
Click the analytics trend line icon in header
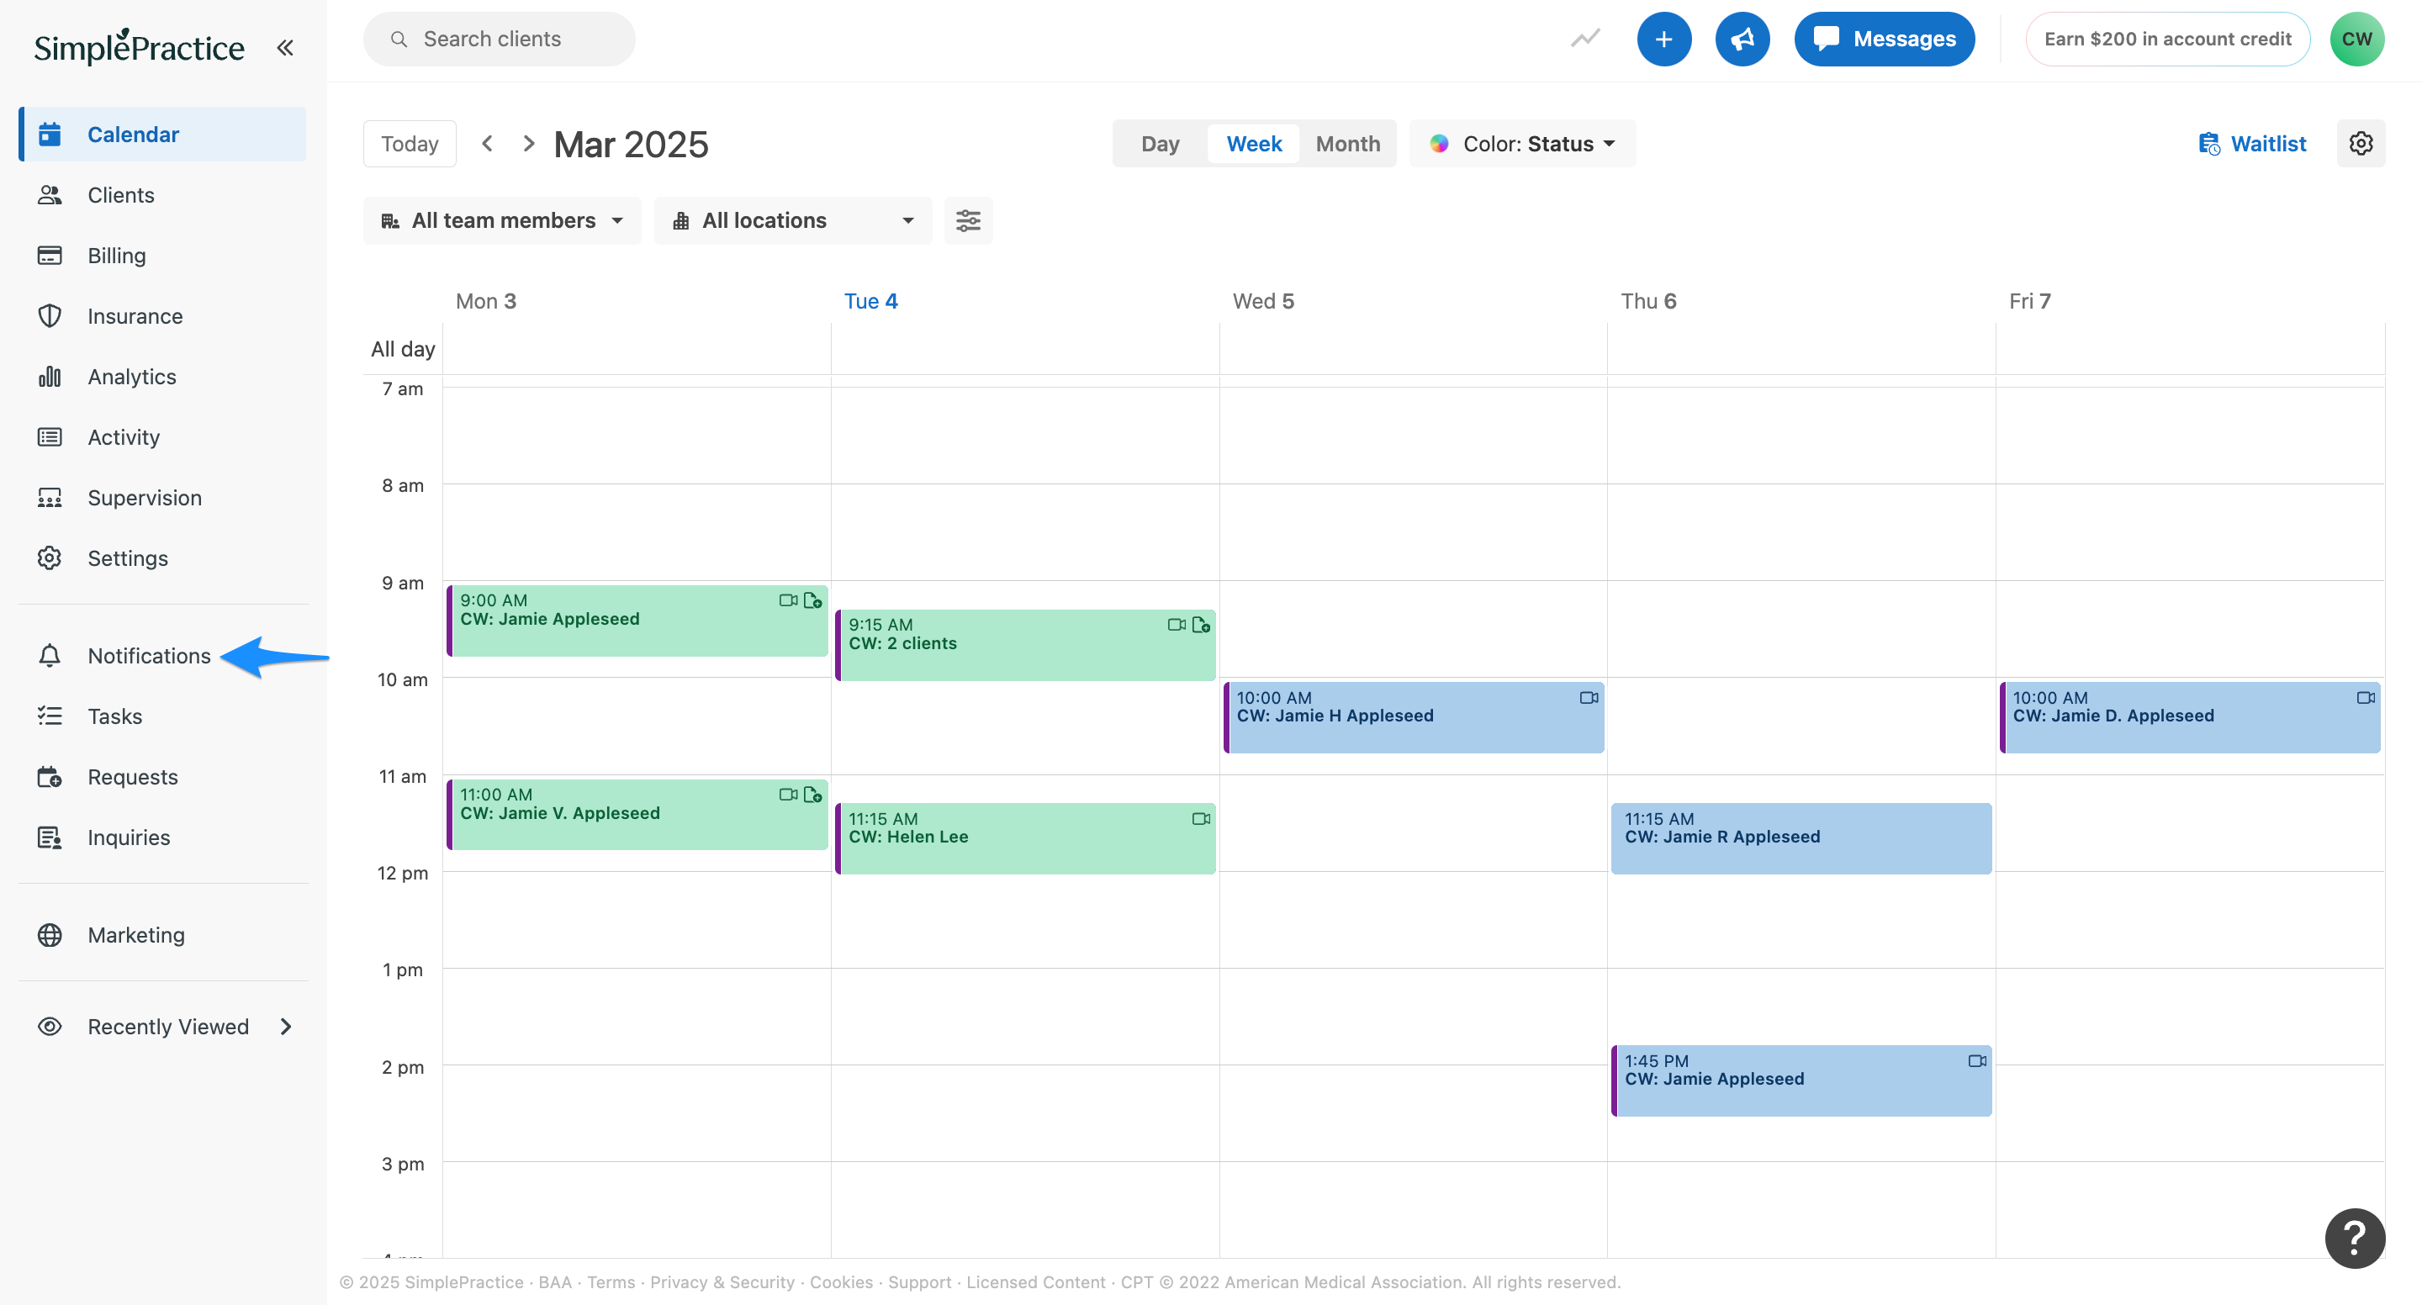(x=1585, y=39)
